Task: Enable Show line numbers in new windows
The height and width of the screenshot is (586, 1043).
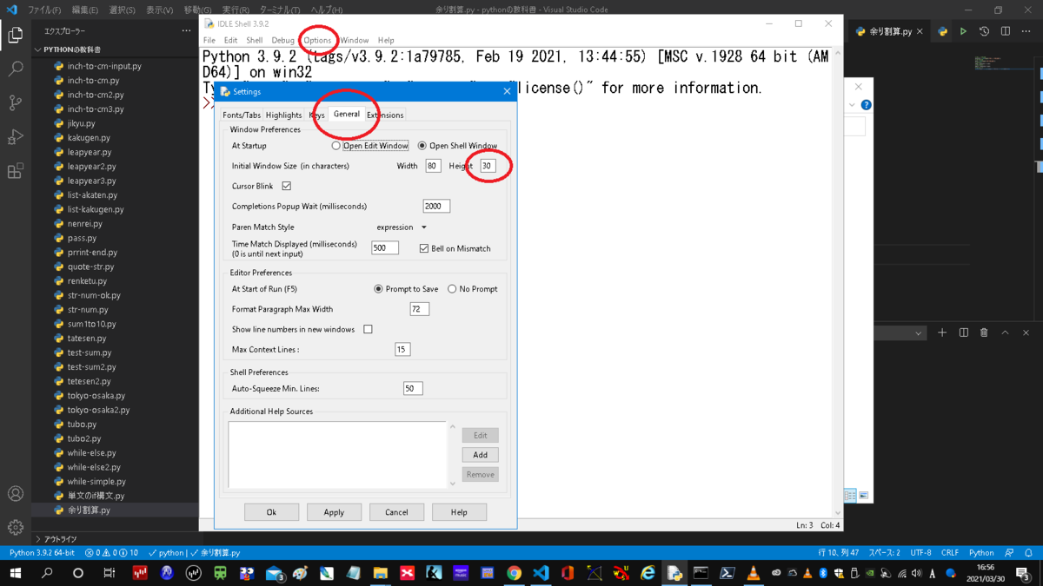Action: tap(369, 329)
